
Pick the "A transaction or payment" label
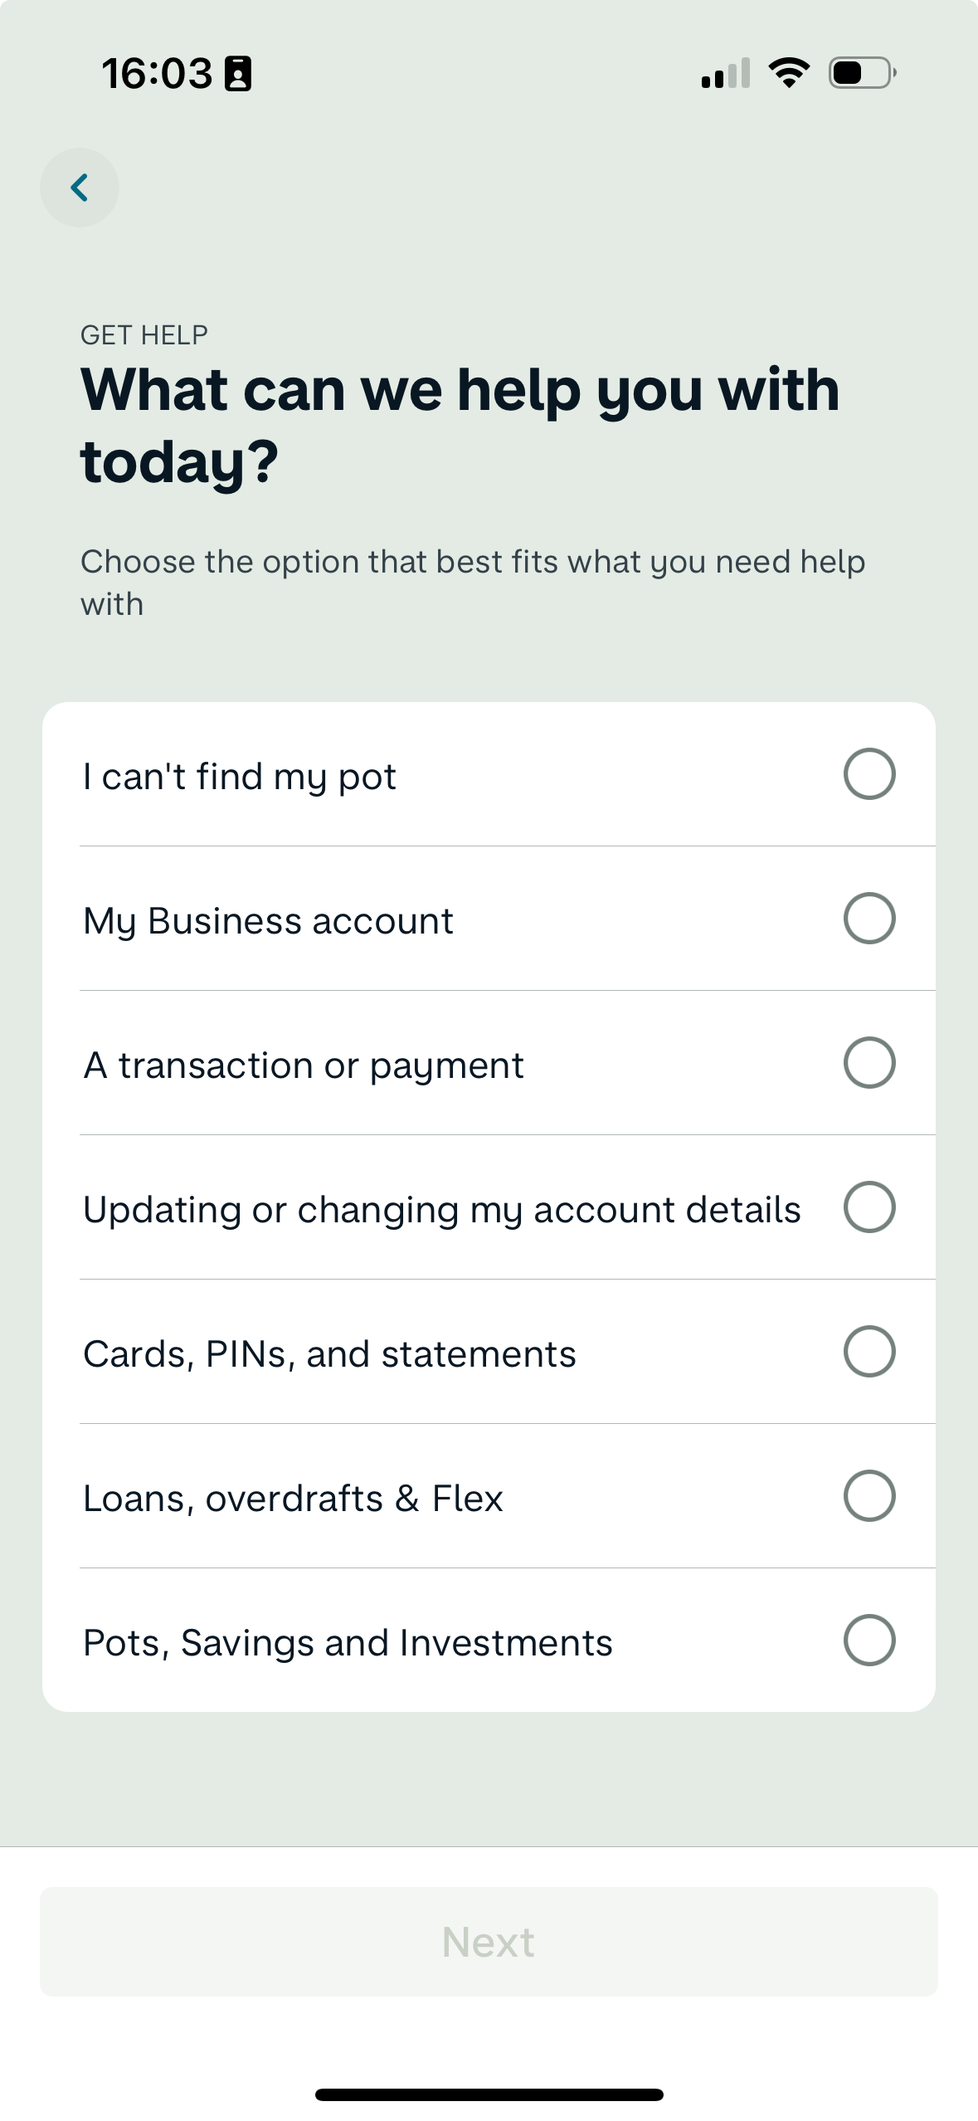pyautogui.click(x=304, y=1066)
